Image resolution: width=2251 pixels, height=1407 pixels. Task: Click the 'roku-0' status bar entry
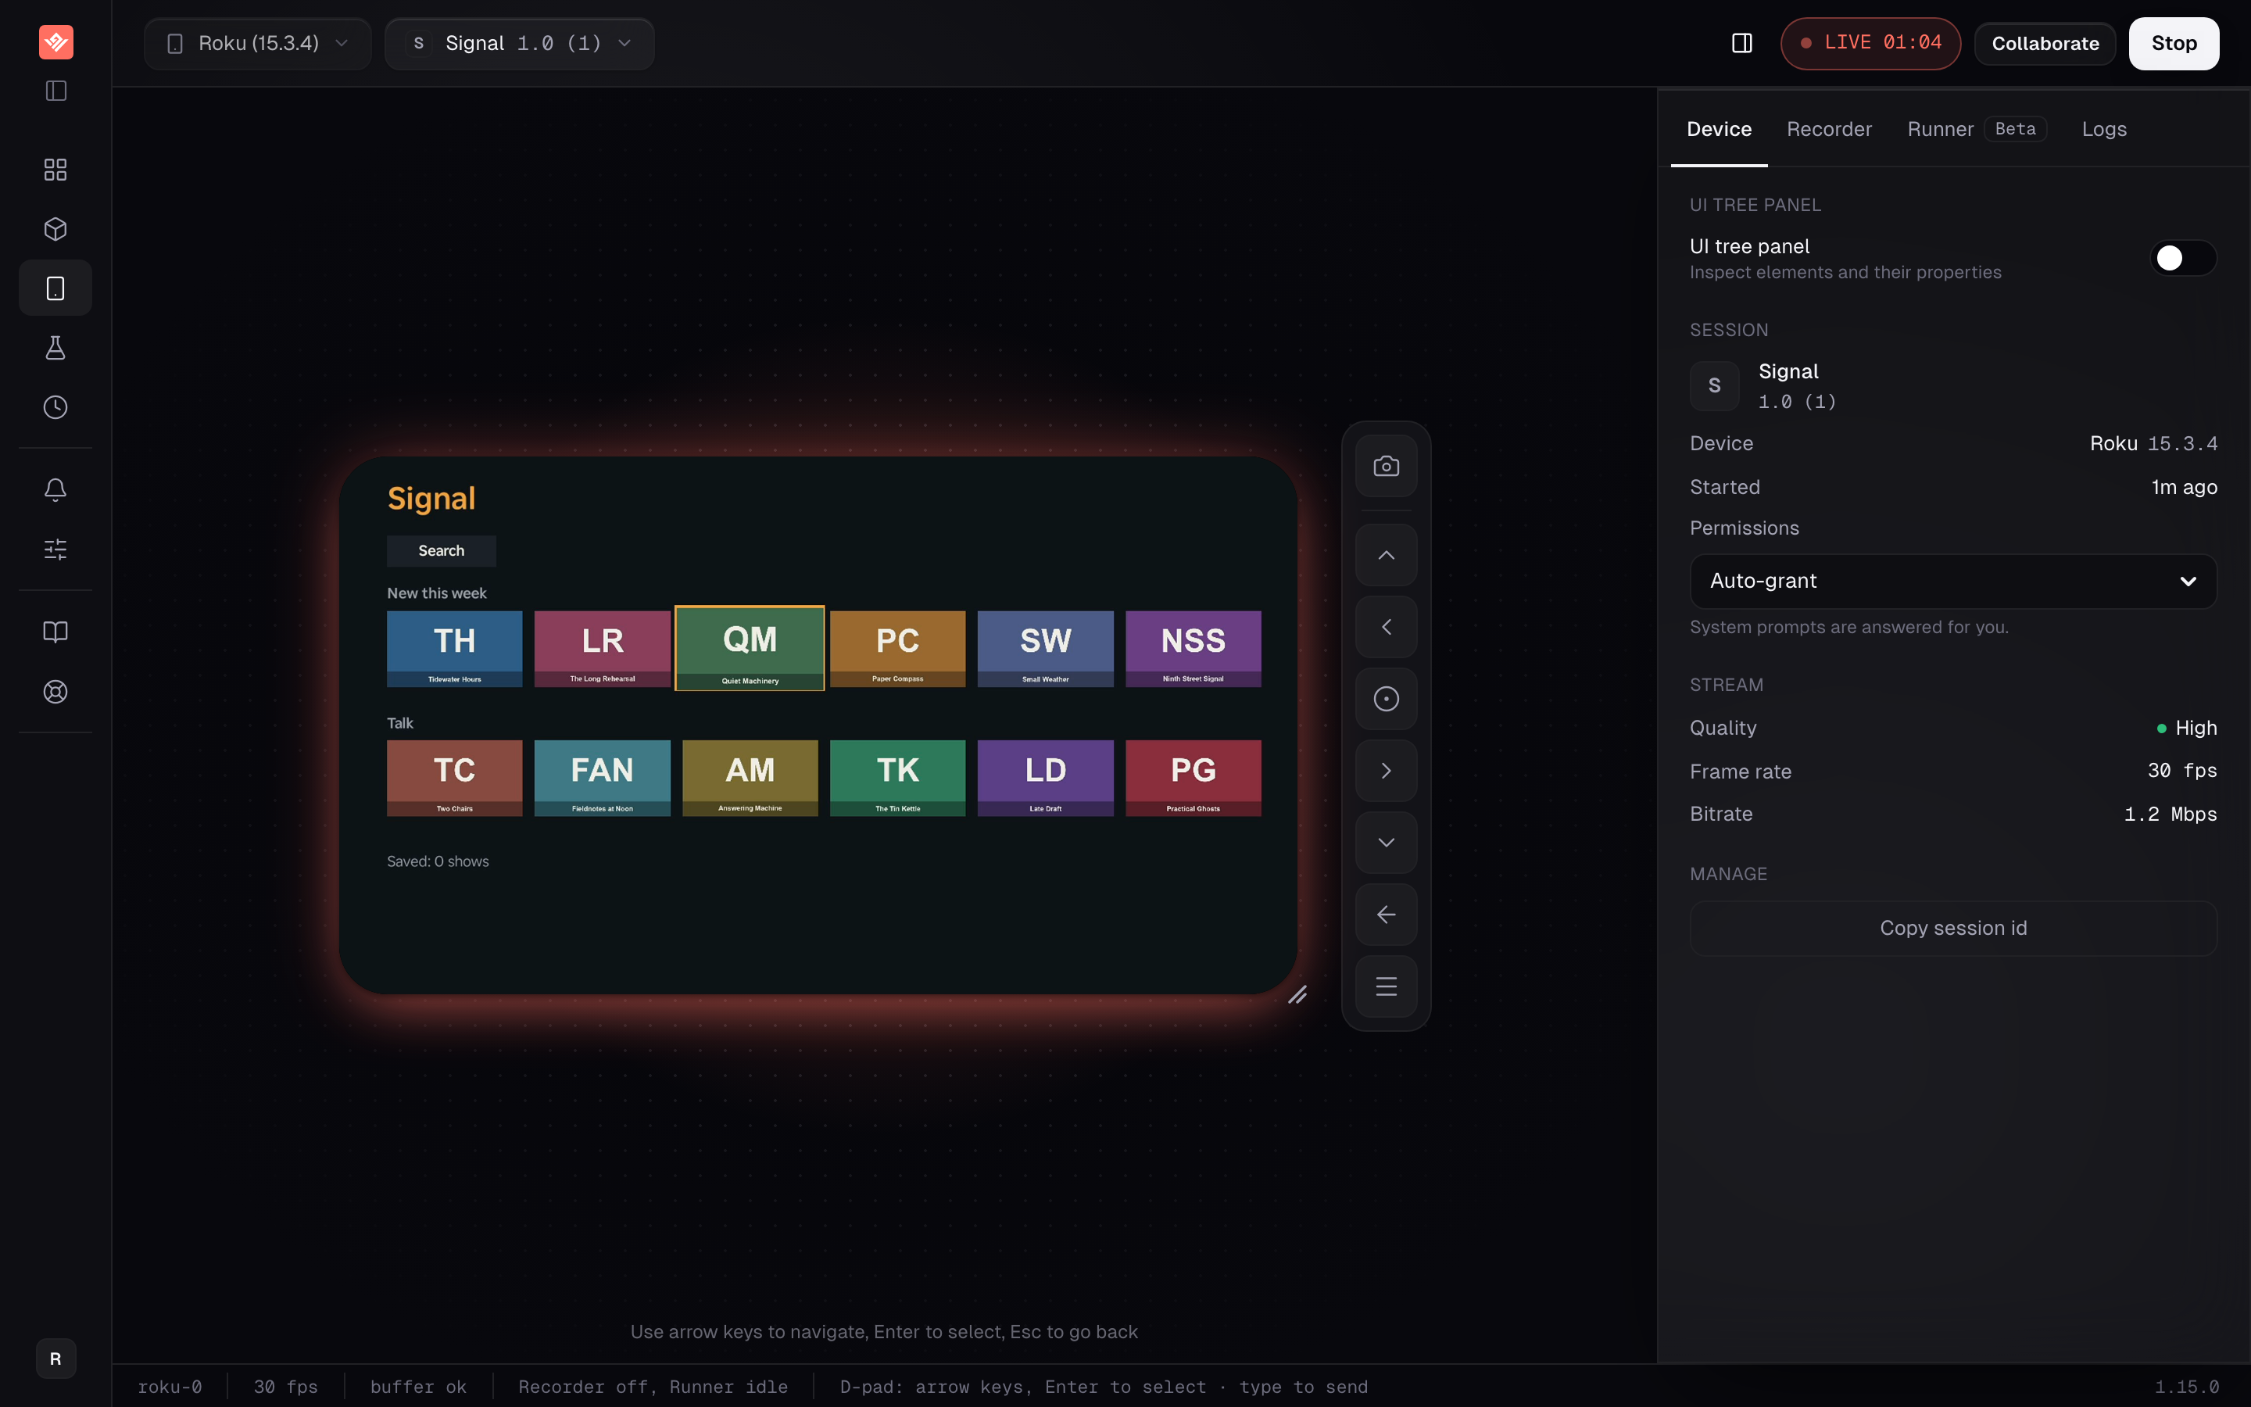(170, 1387)
